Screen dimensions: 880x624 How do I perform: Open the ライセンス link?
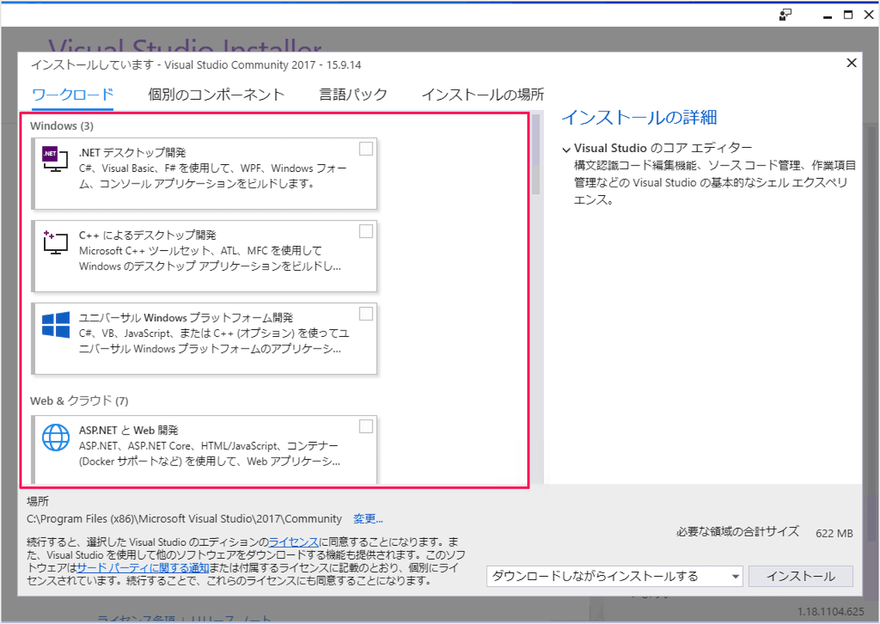coord(294,542)
